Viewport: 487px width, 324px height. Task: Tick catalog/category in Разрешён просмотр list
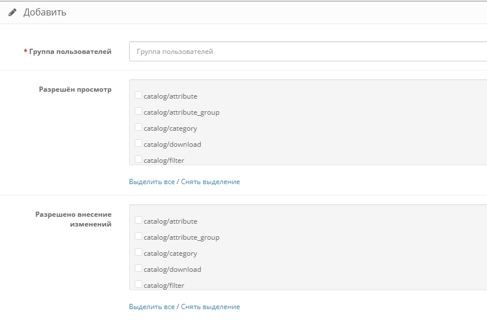coord(138,127)
